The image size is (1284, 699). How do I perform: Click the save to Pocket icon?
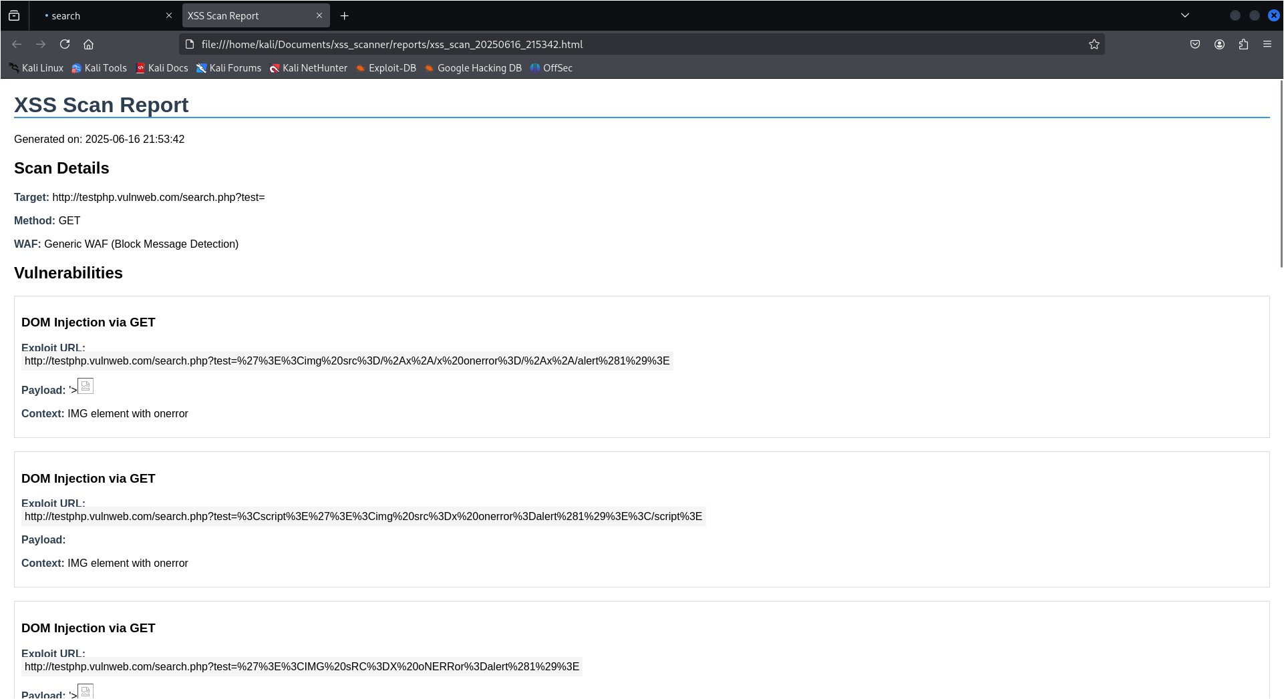(x=1196, y=44)
